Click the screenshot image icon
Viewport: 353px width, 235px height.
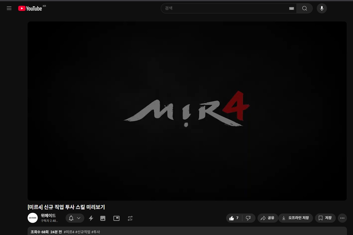103,218
